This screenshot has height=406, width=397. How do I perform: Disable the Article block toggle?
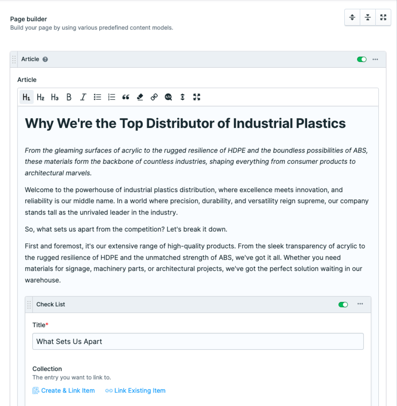[361, 59]
